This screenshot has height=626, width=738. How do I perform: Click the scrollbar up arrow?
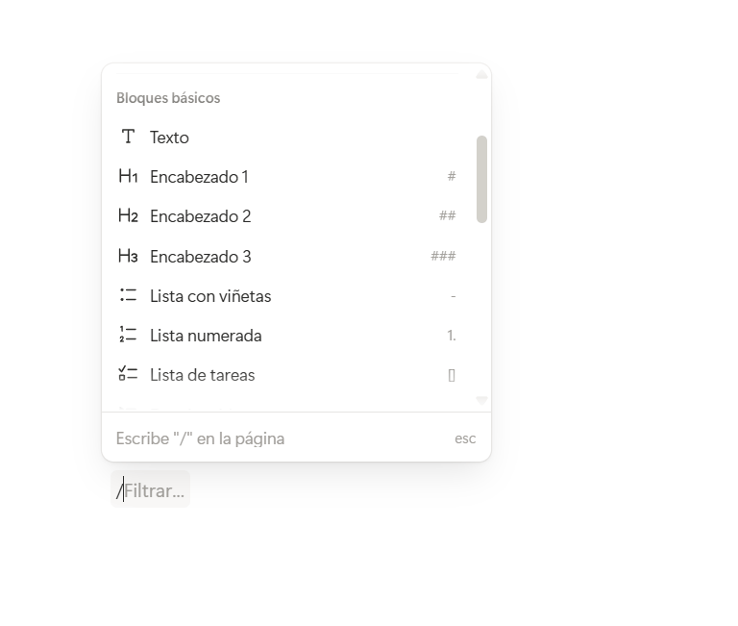[481, 75]
